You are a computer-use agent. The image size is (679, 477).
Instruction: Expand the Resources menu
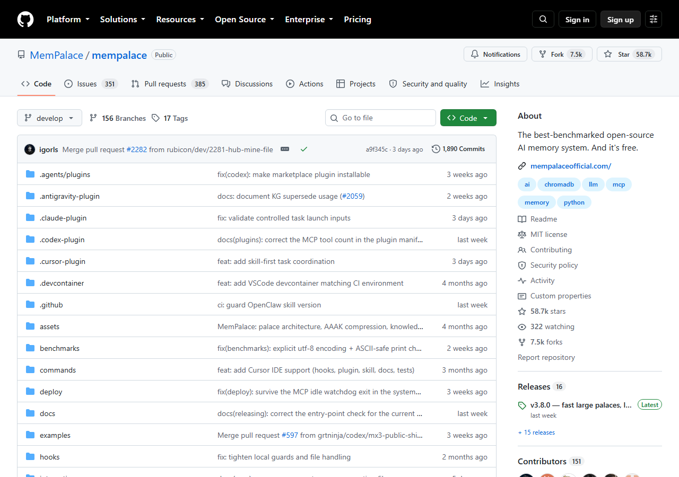[x=180, y=19]
